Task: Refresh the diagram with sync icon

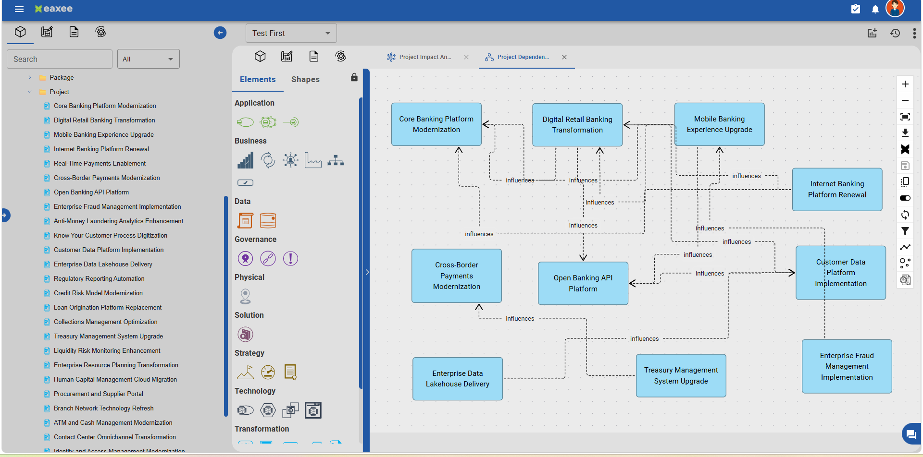Action: pos(905,215)
